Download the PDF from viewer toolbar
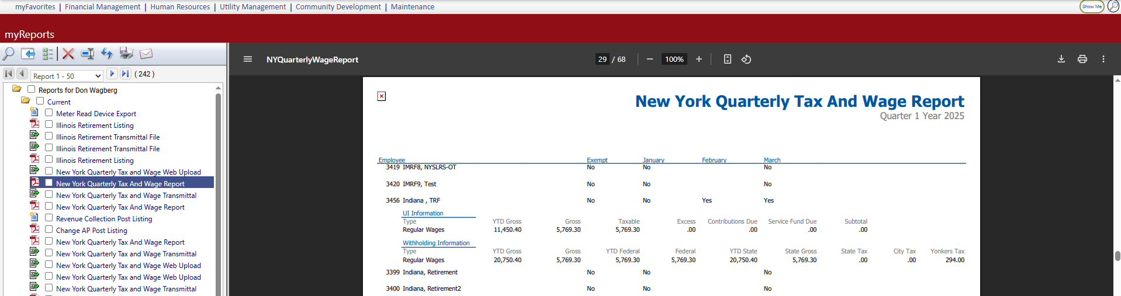The height and width of the screenshot is (296, 1121). click(x=1061, y=59)
